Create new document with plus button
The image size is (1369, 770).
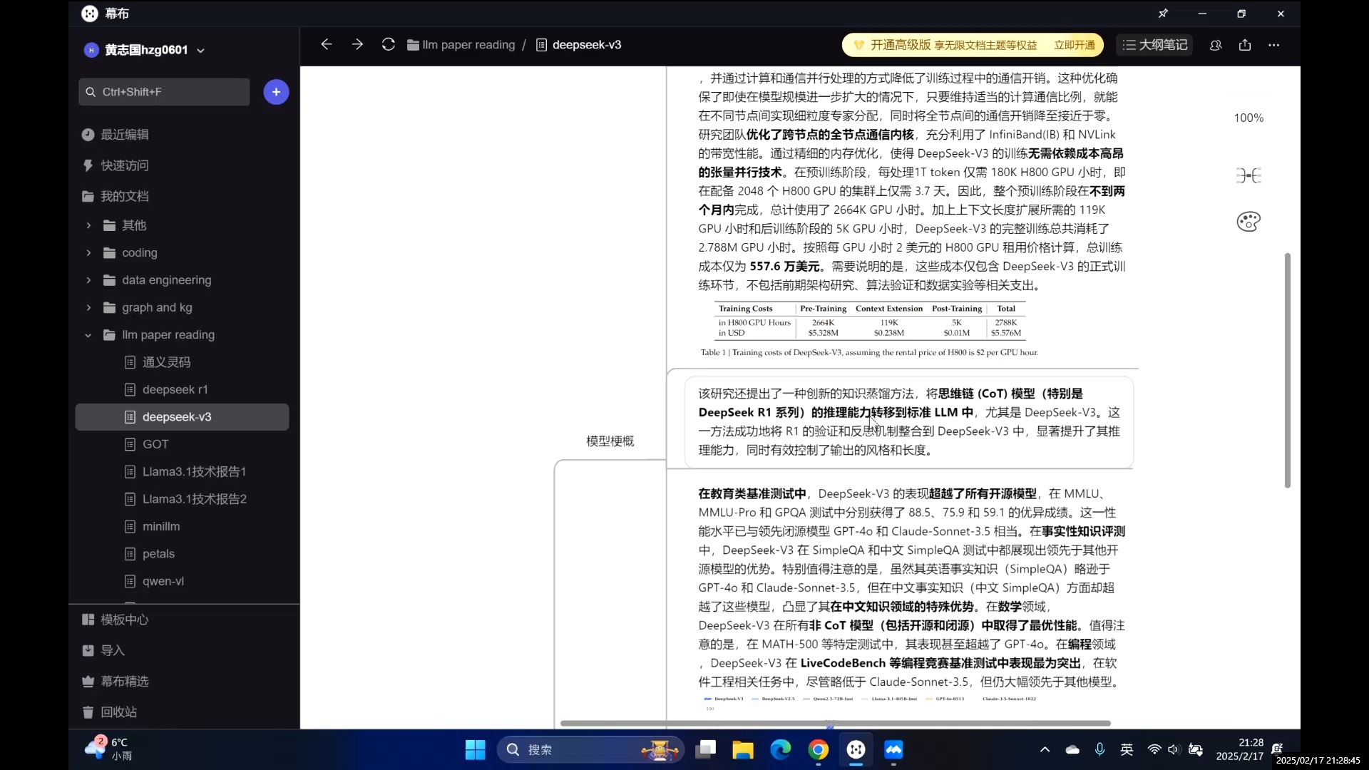(x=276, y=92)
